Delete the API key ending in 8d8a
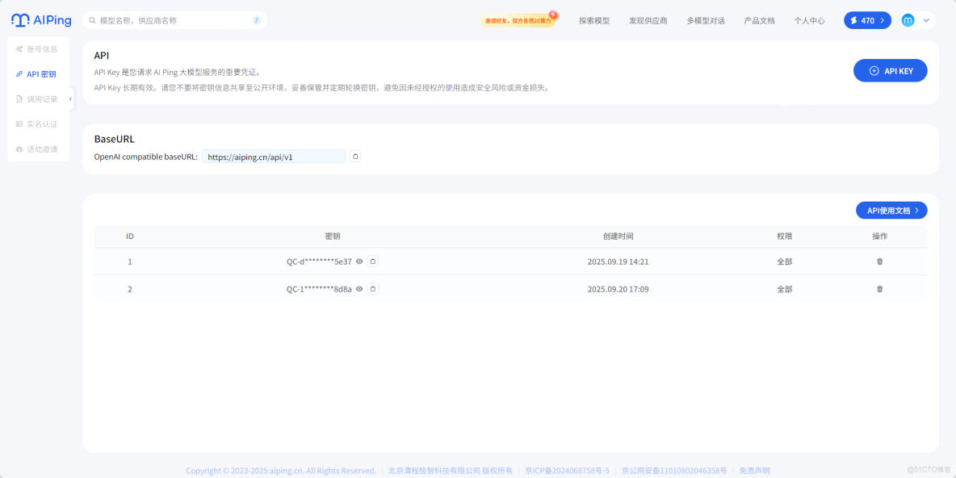 879,288
